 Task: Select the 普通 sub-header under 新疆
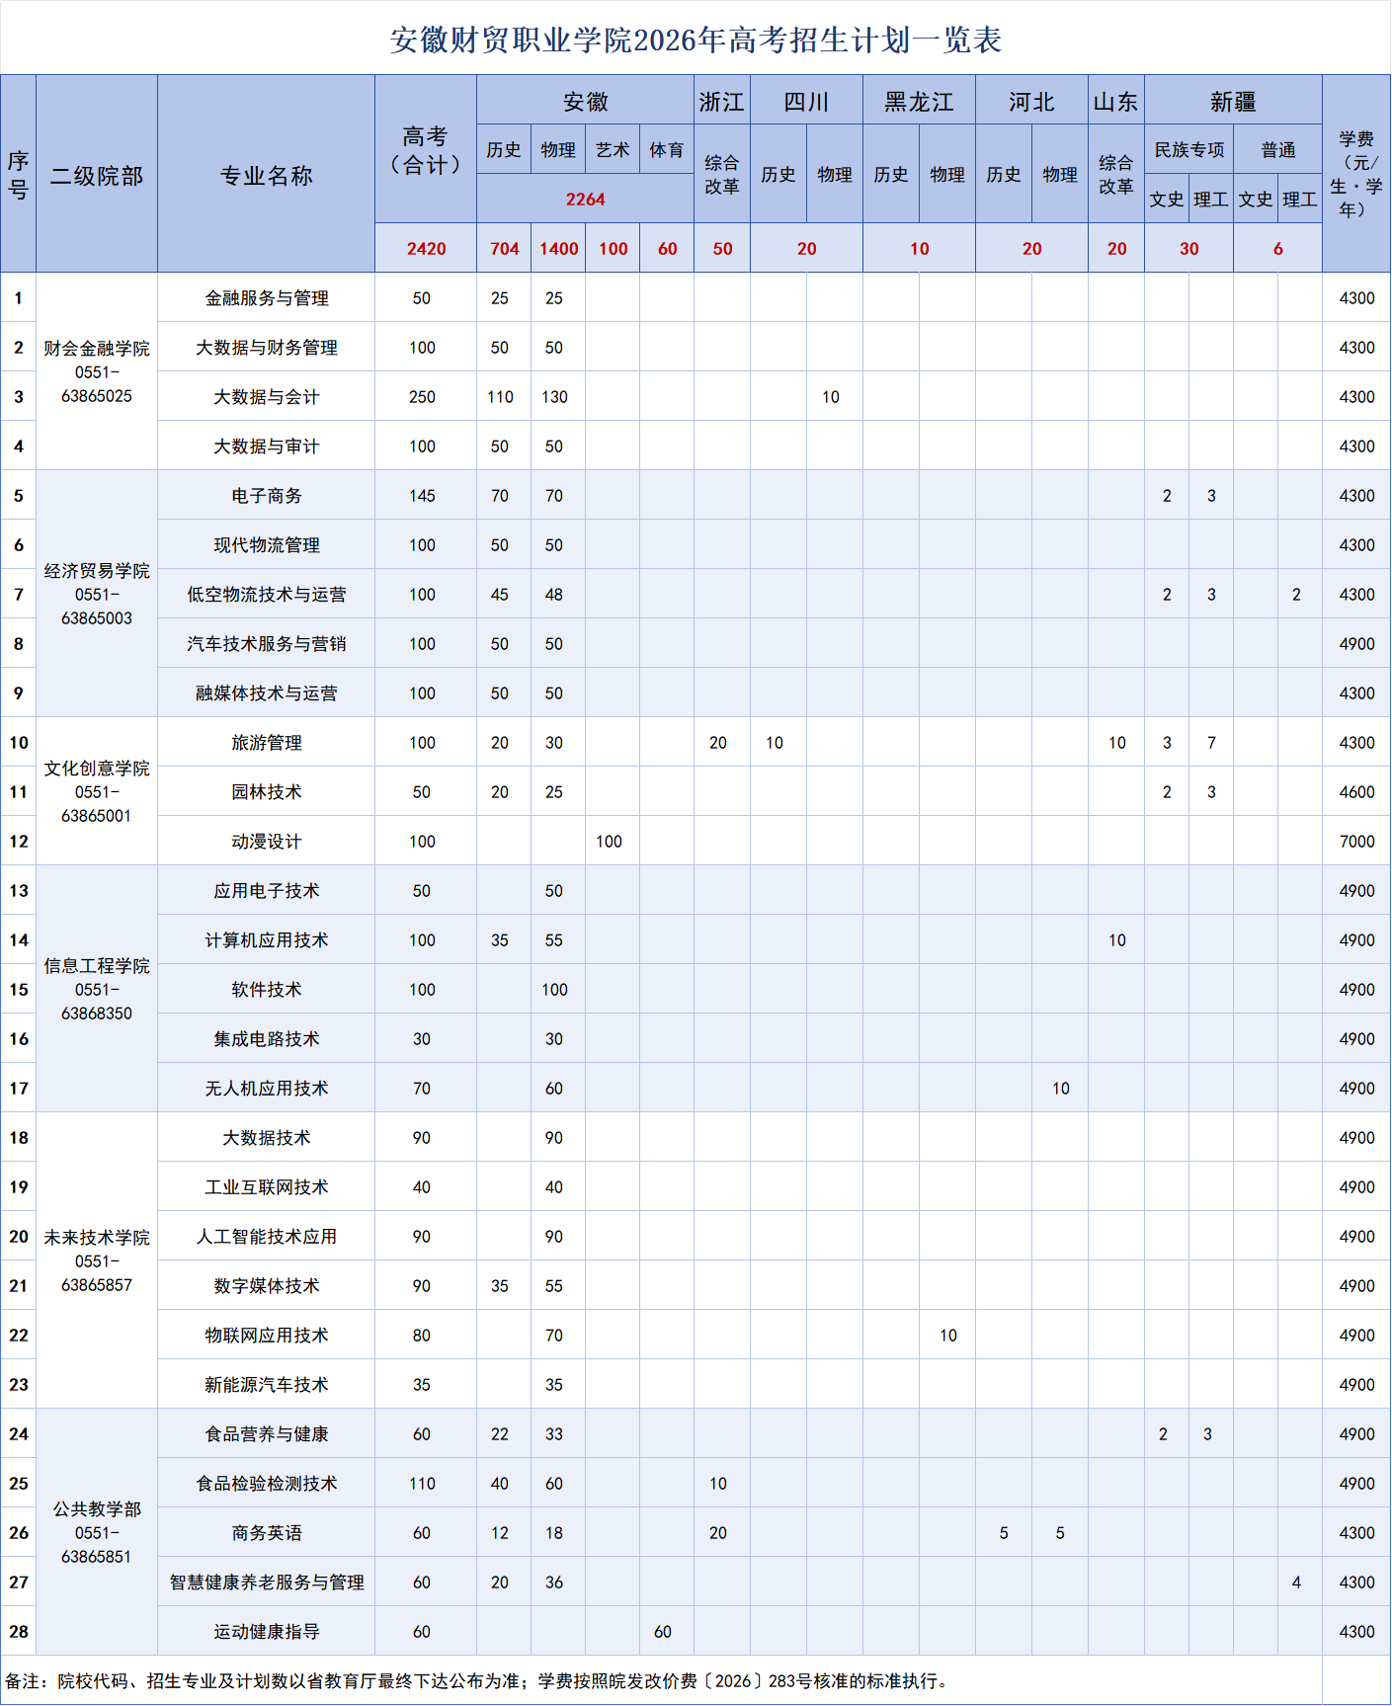(x=1277, y=149)
